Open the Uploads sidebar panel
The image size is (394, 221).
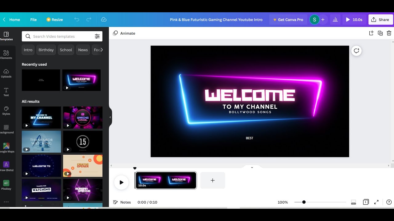(x=6, y=73)
